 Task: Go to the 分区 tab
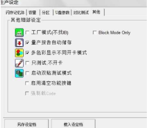(x=46, y=13)
